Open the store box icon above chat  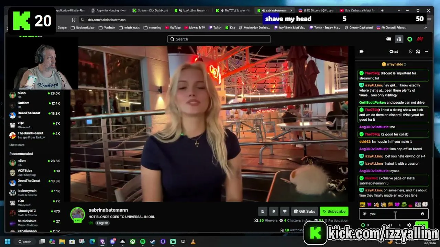(399, 39)
